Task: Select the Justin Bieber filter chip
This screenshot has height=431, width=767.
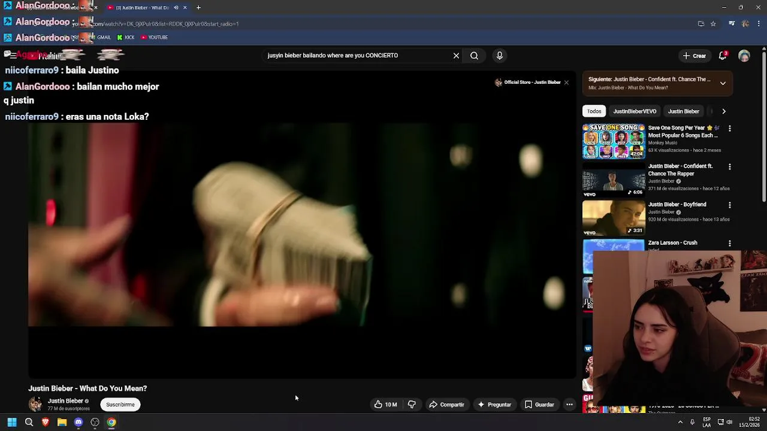Action: 684,111
